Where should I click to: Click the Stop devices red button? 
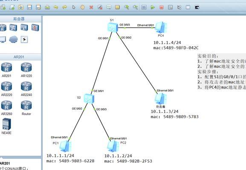tap(162, 7)
